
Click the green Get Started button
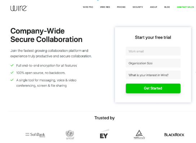coord(153,88)
